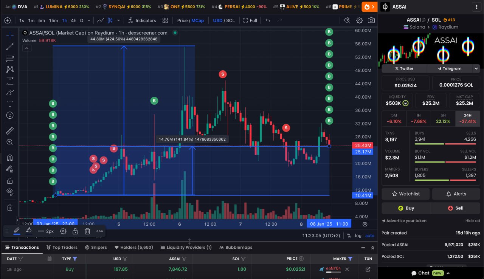Click the Sell button
The width and height of the screenshot is (484, 279).
(456, 208)
